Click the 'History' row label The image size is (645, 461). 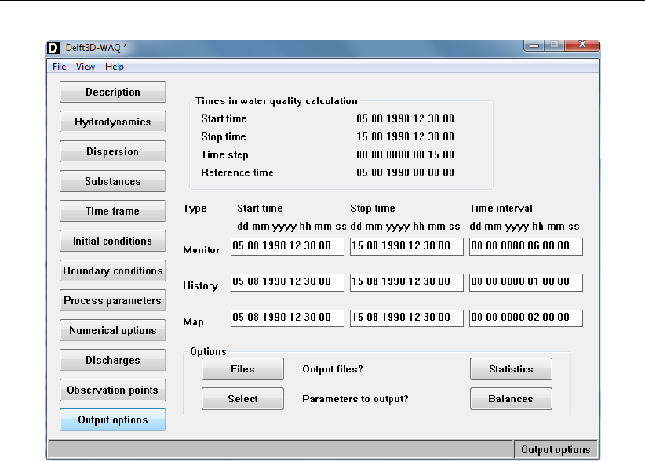pos(200,285)
